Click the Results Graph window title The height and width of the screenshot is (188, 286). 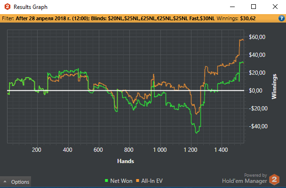(31, 7)
